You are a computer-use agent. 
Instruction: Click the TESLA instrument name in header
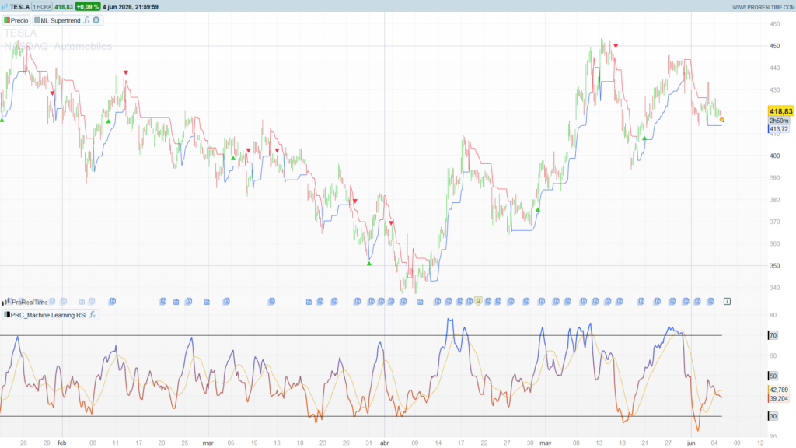coord(19,6)
